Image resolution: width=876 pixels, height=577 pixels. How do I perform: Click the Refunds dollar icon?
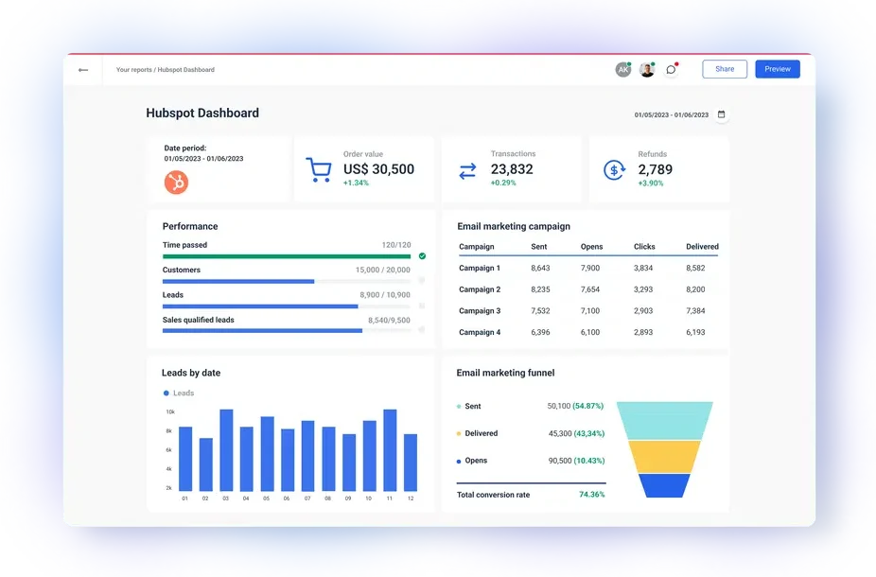click(615, 170)
